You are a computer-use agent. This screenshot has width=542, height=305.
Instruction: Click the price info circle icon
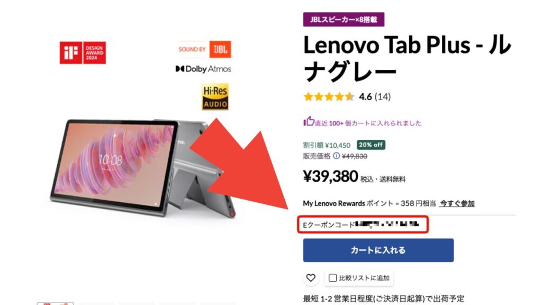[336, 156]
